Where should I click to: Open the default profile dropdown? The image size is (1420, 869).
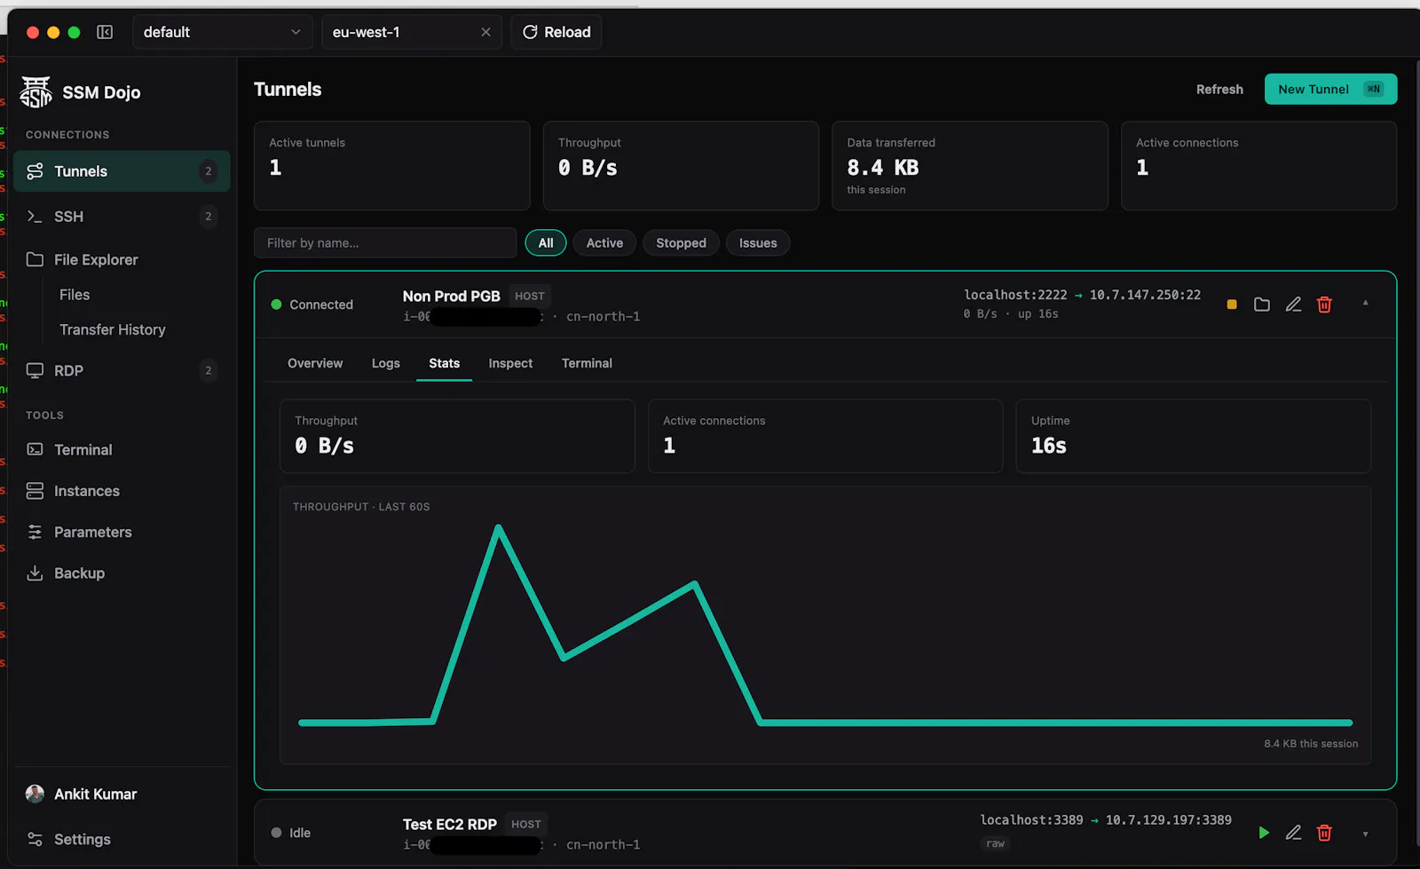click(x=223, y=32)
